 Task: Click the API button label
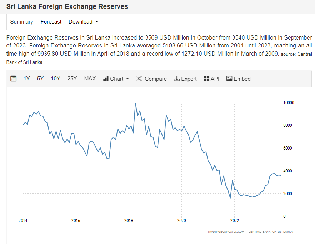215,79
